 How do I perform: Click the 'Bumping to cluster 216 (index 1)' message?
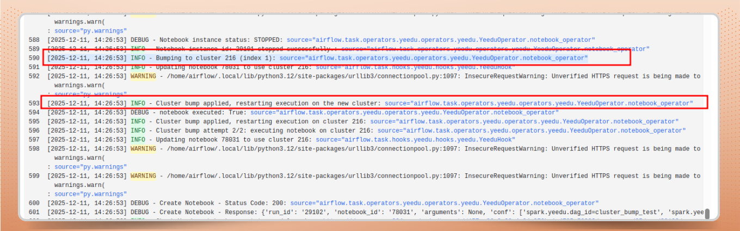pos(216,58)
